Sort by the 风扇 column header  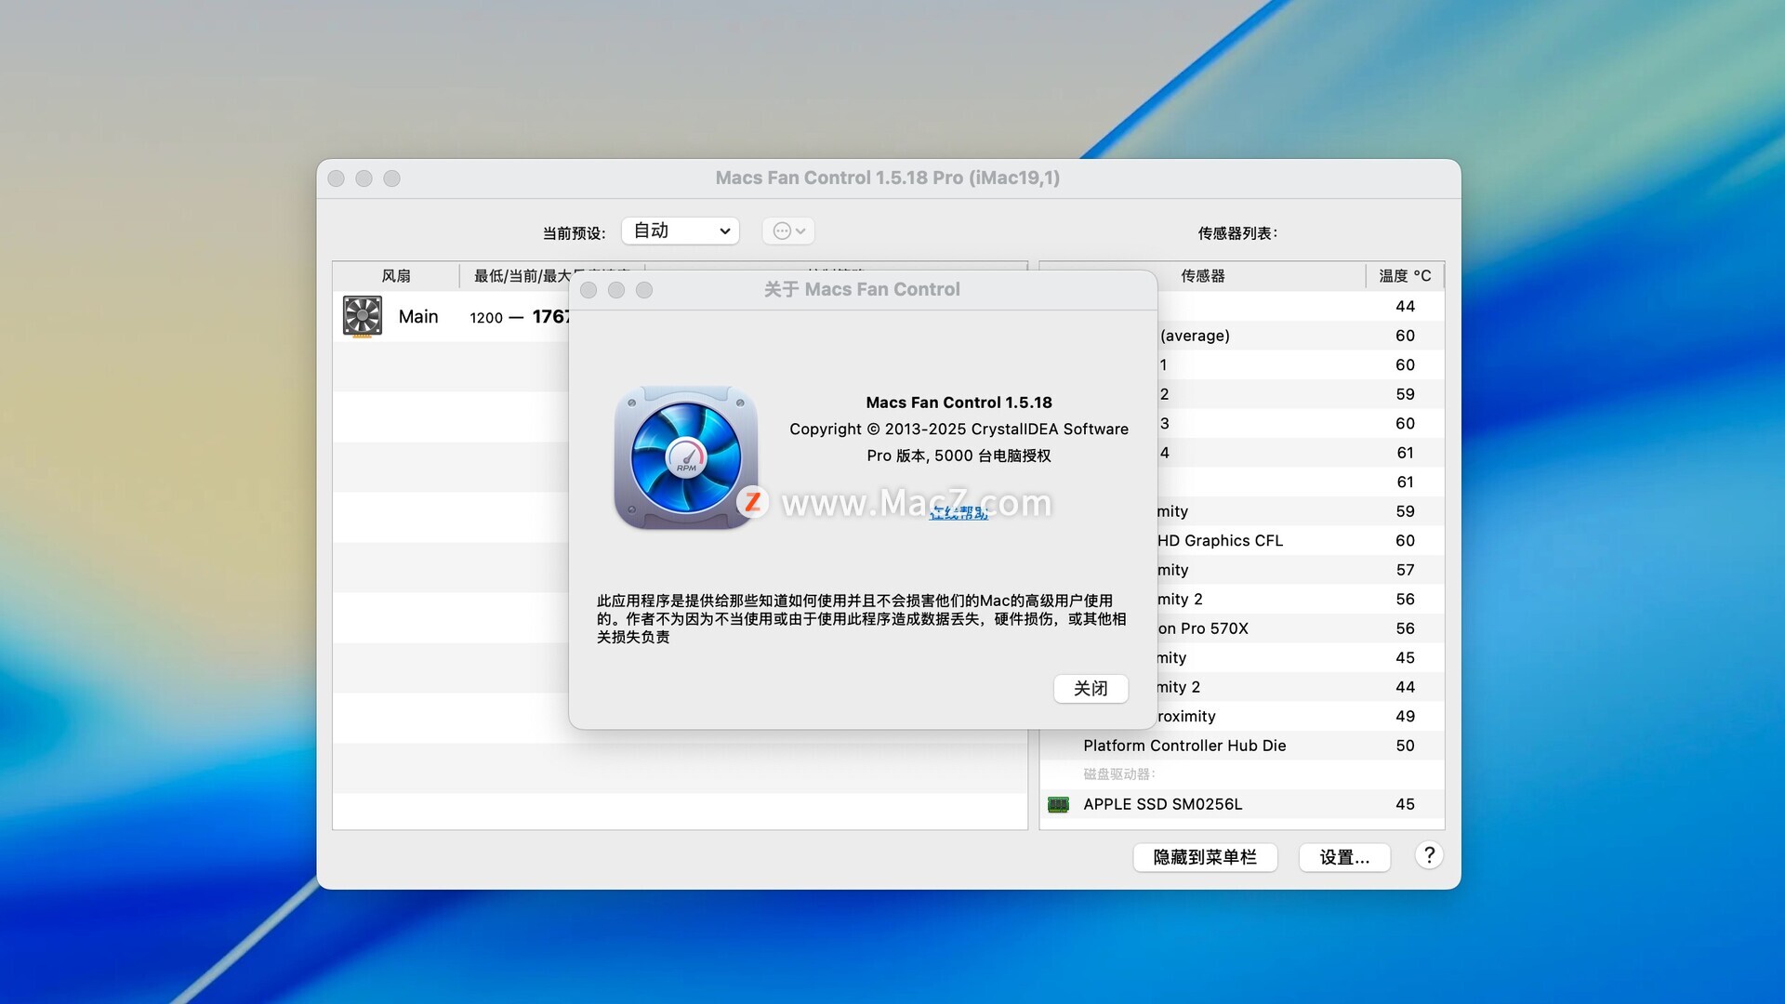point(395,276)
